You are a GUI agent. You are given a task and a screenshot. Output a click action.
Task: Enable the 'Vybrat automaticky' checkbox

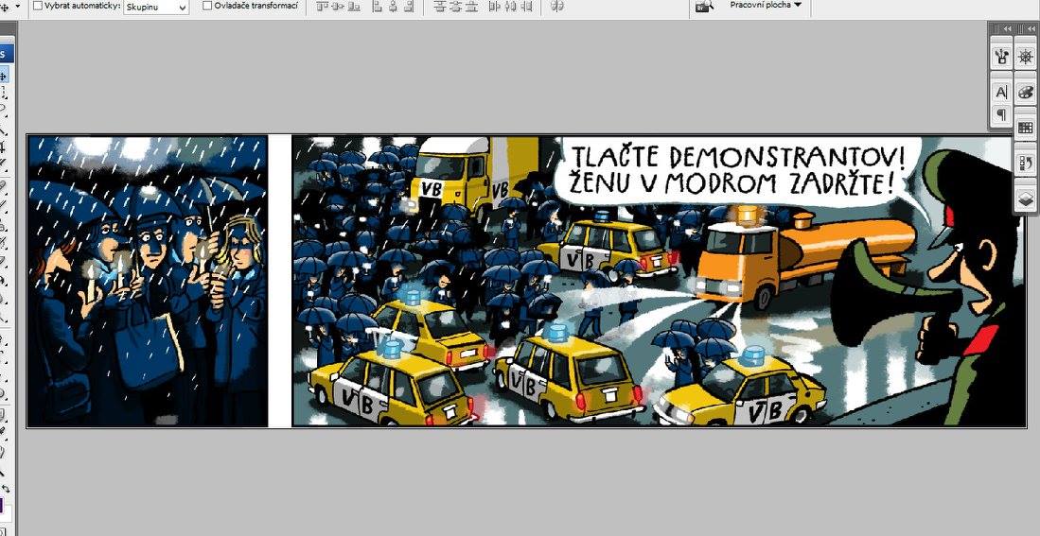click(37, 6)
